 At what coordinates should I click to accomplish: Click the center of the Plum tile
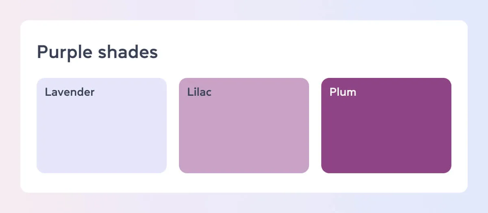[x=386, y=125]
